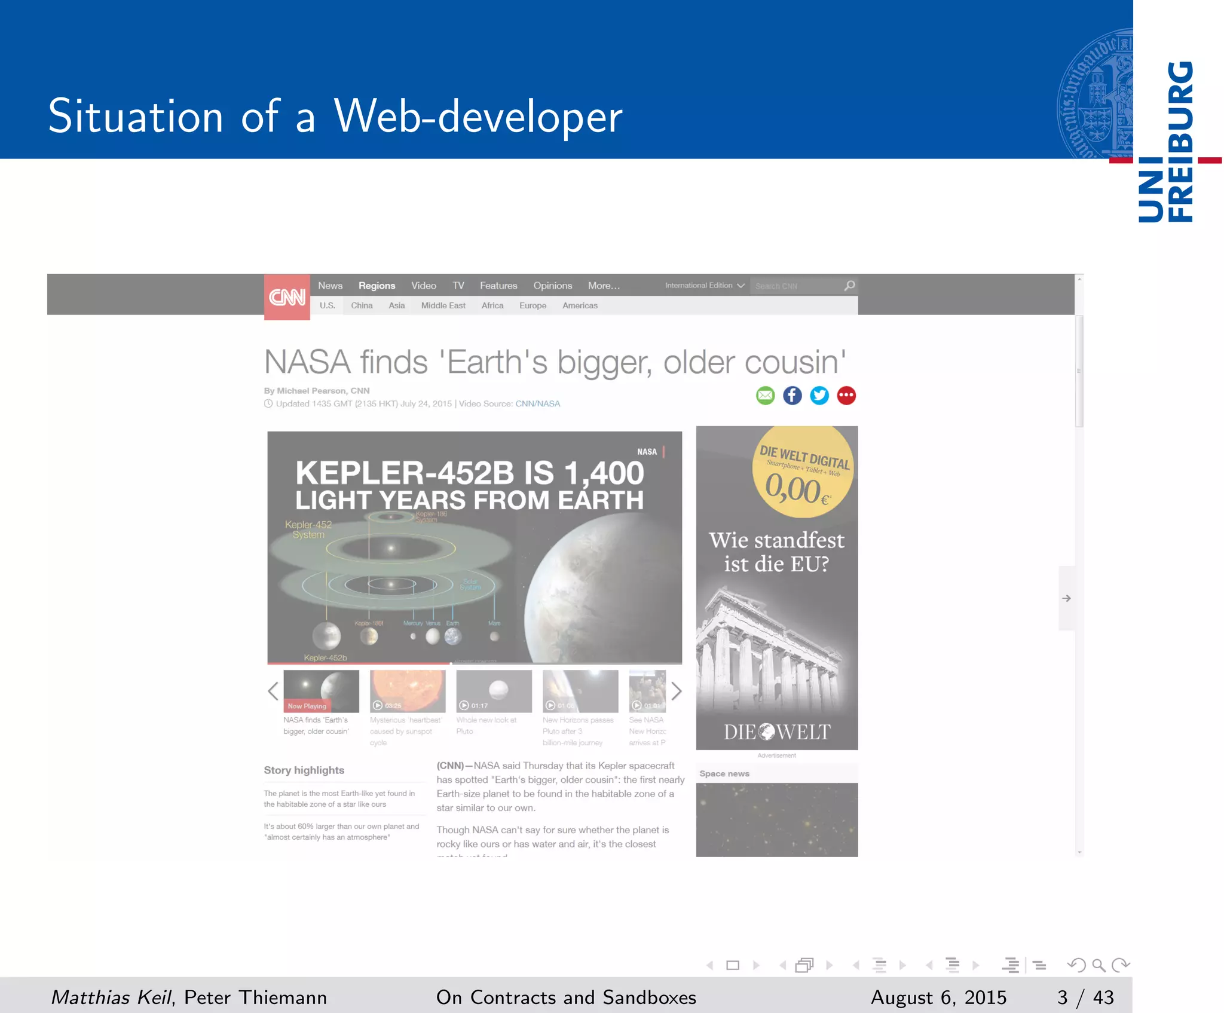Go to next slide using Beamer arrow
Viewport: 1224px width, 1013px height.
(756, 965)
